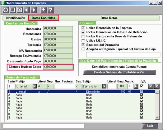Toggle Incluir Honorarios en la Base de Retención

[83, 32]
